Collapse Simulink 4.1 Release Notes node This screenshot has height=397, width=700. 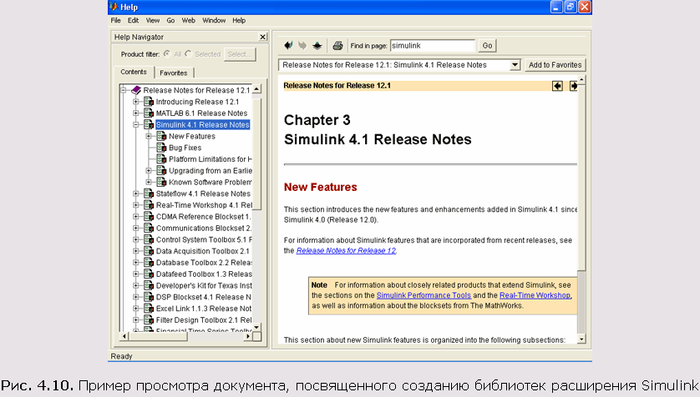coord(135,125)
